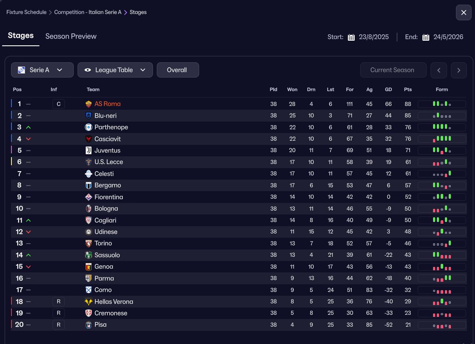The height and width of the screenshot is (344, 475).
Task: Click the AS Roma club crest icon
Action: tap(89, 104)
